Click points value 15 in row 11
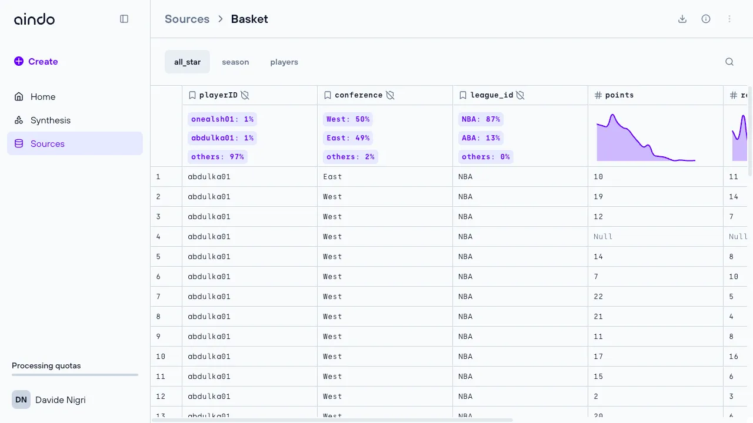Screen dimensions: 753x423 coord(656,377)
